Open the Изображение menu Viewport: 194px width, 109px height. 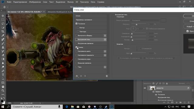click(35, 2)
